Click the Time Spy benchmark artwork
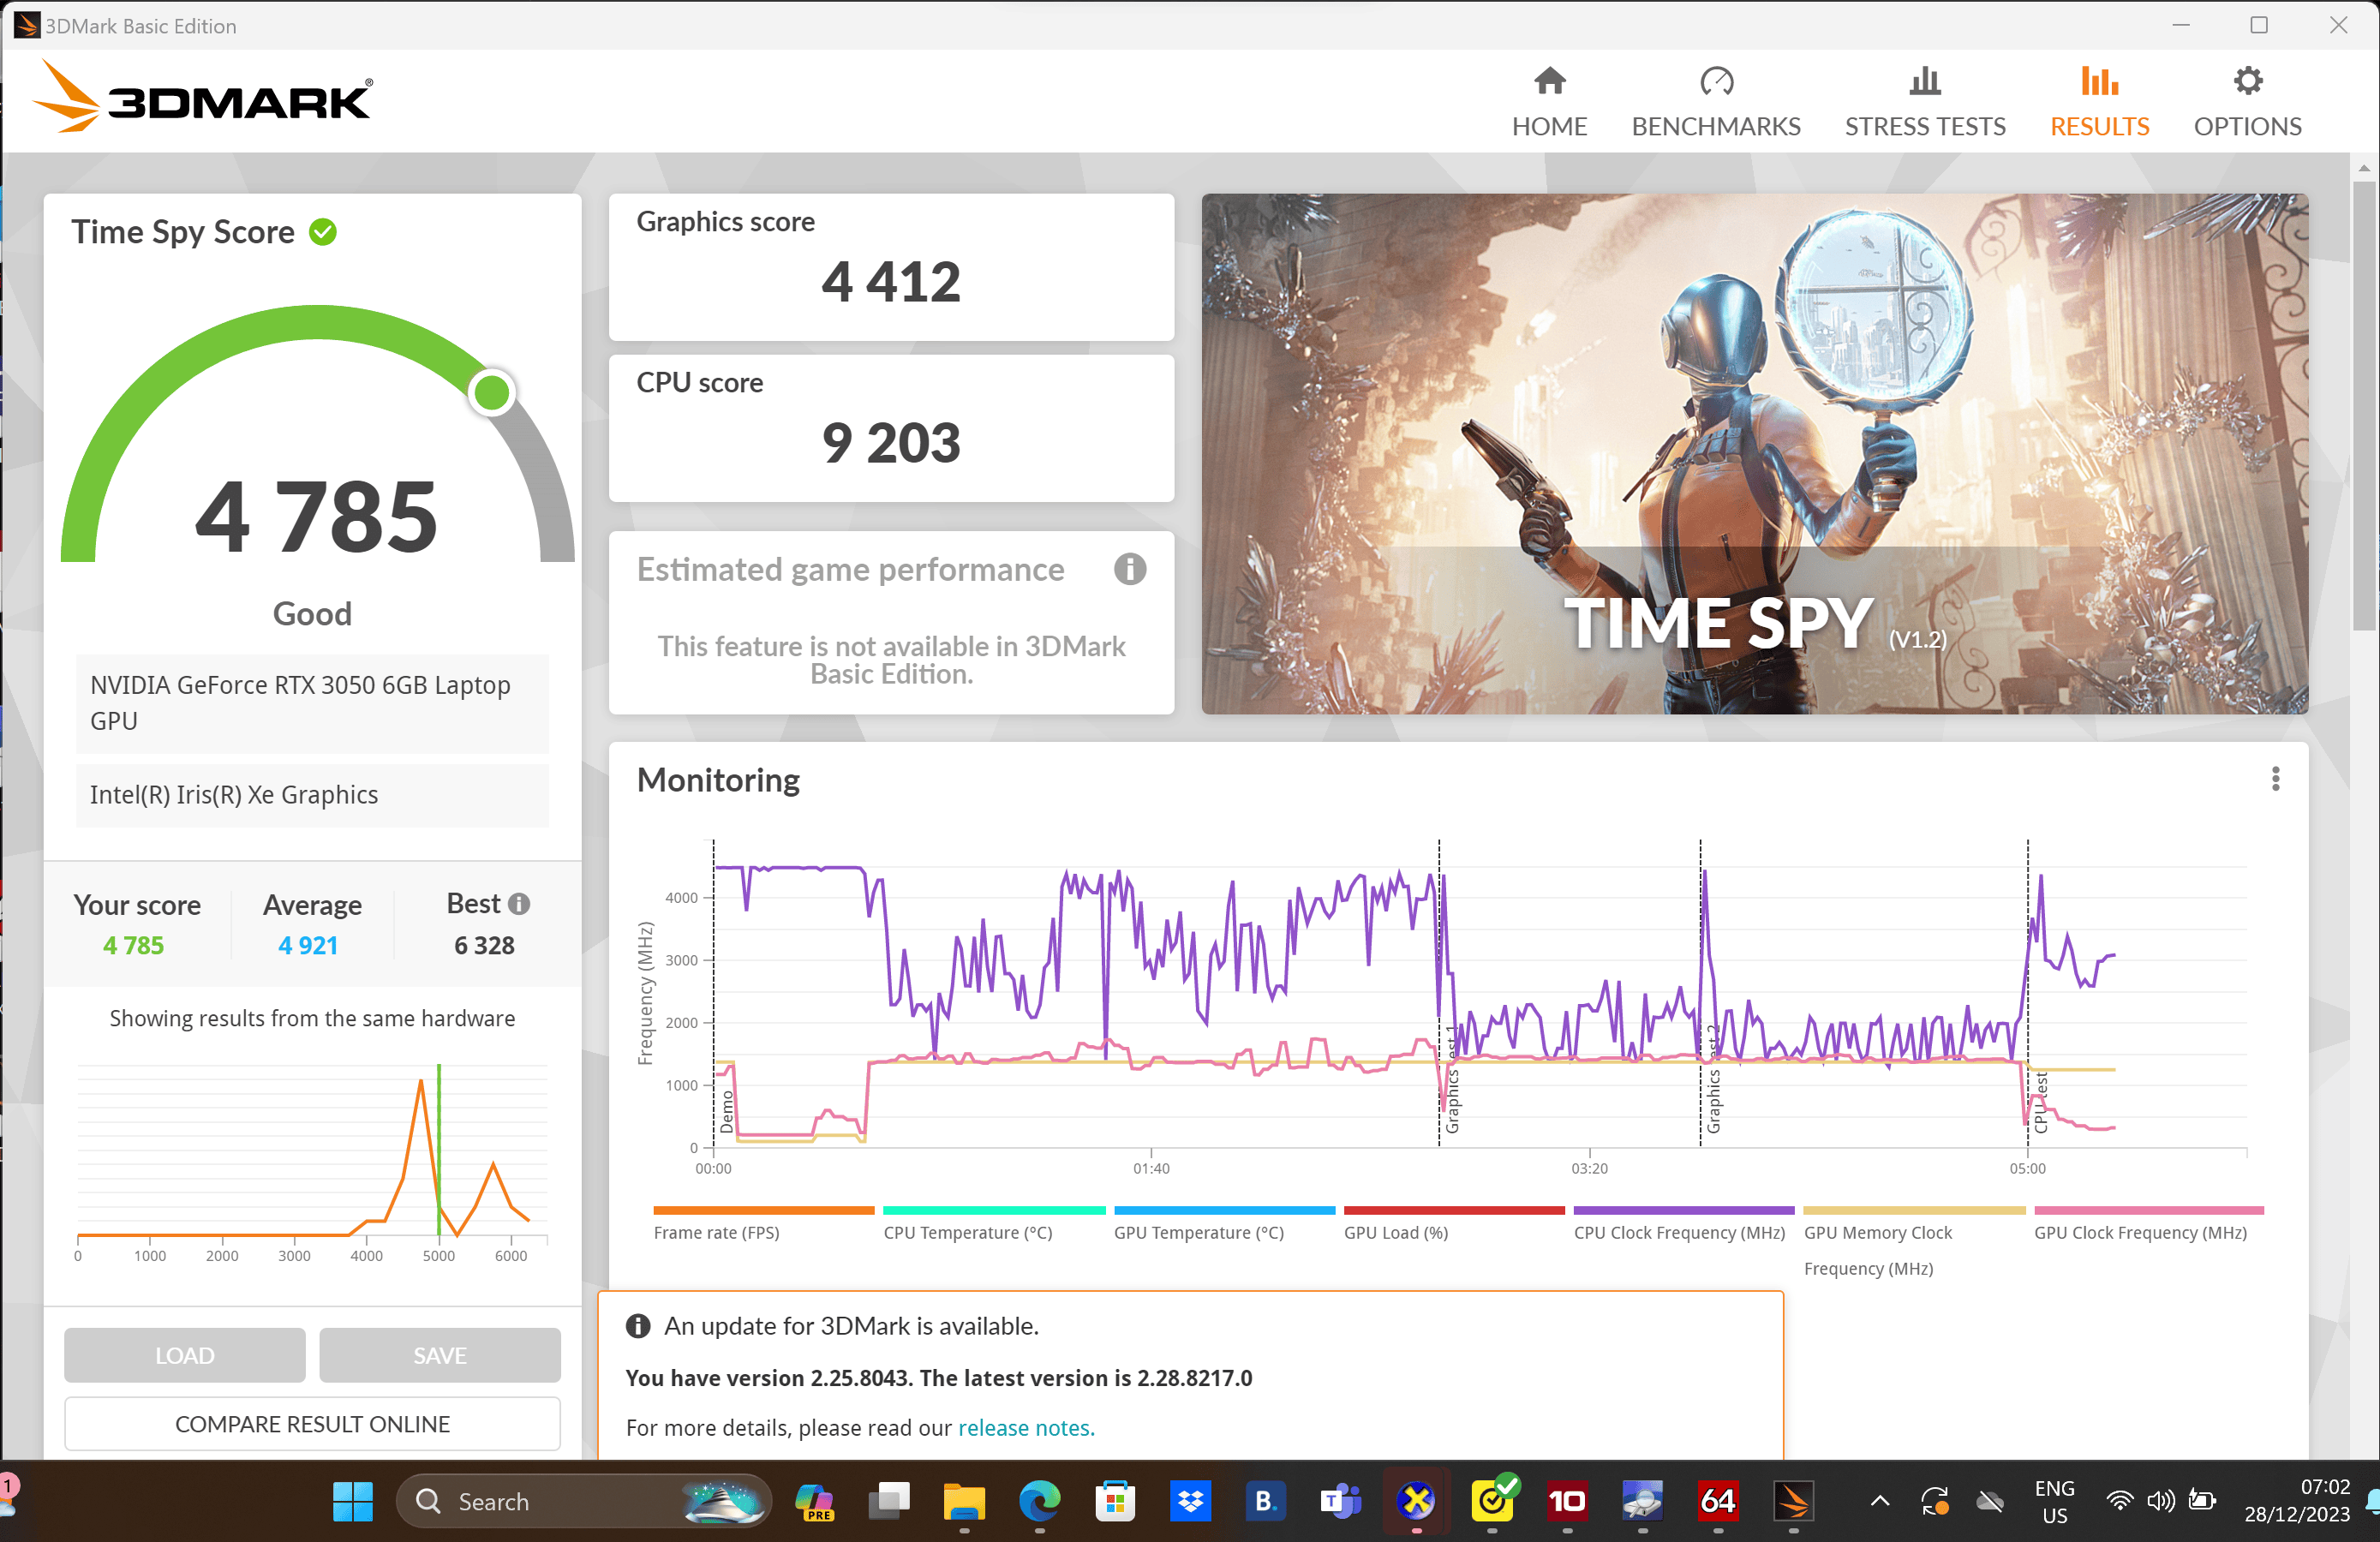This screenshot has width=2380, height=1542. pyautogui.click(x=1754, y=453)
